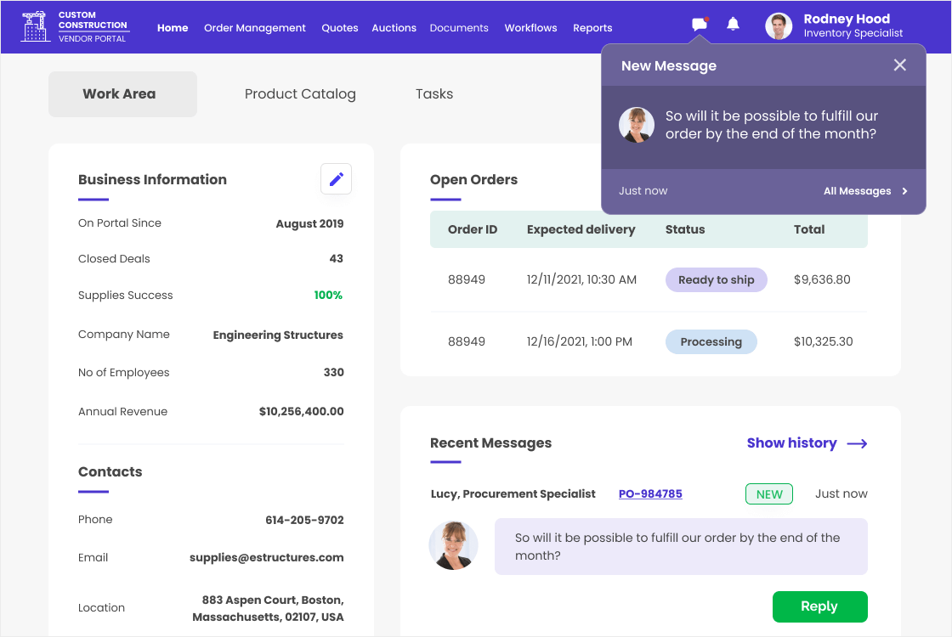
Task: Click the Just now timestamp in popup
Action: [x=643, y=191]
